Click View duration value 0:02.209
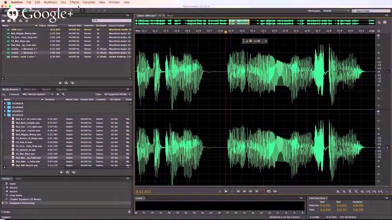Viewport: 392px width, 220px height. pos(358,210)
